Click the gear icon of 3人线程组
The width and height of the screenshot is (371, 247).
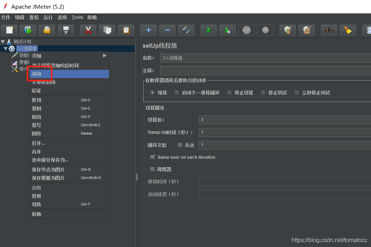point(12,48)
